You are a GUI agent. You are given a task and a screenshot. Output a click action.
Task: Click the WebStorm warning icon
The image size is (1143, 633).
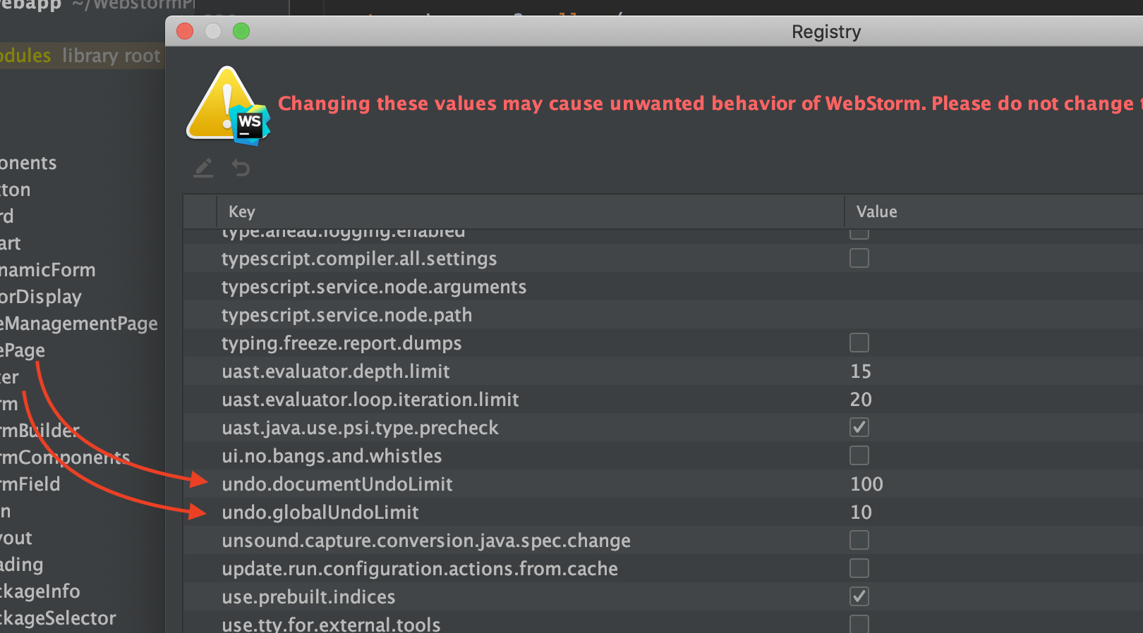[228, 106]
